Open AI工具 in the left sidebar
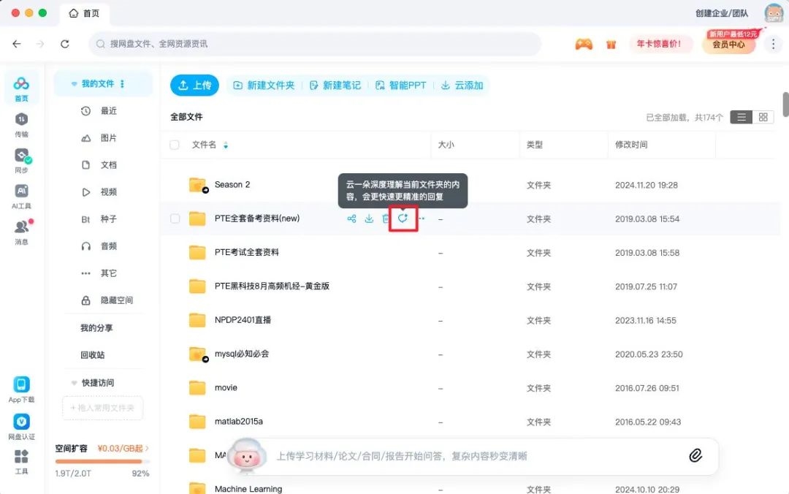The image size is (789, 494). [21, 194]
